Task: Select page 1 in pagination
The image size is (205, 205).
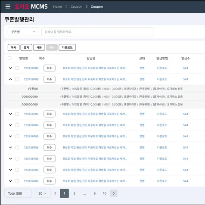Action: click(64, 193)
